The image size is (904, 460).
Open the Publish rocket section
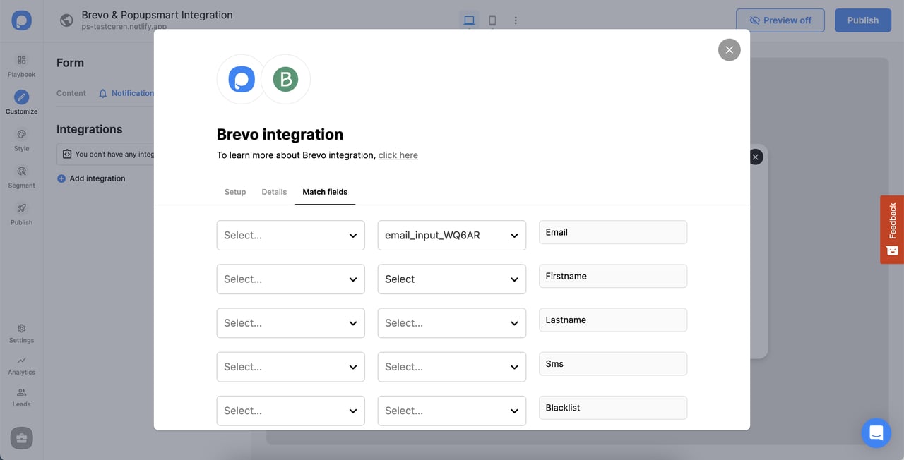click(x=21, y=214)
